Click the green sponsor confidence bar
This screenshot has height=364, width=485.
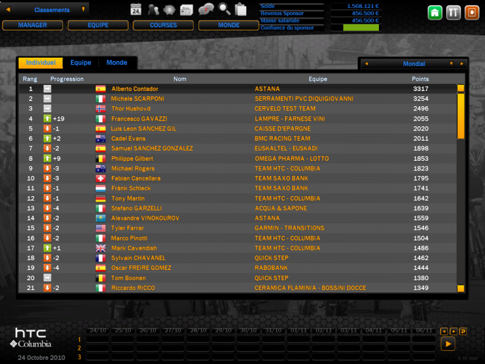click(361, 28)
